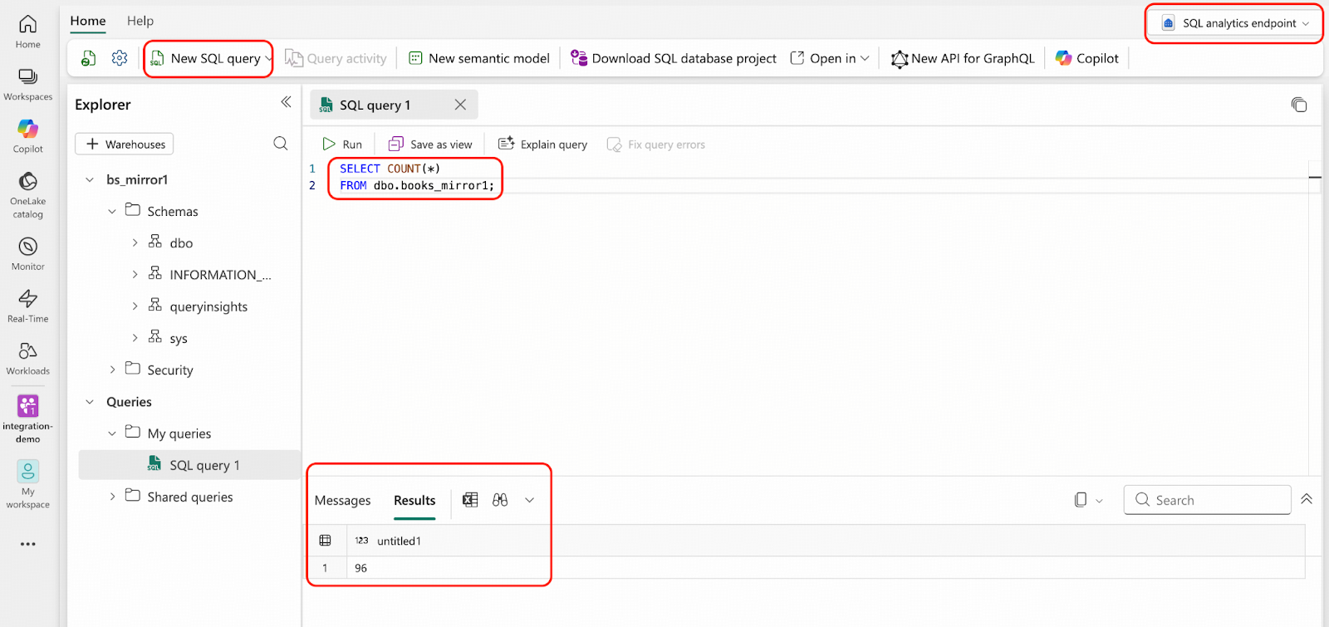Click the settings gear icon in toolbar
Image resolution: width=1329 pixels, height=627 pixels.
[120, 58]
